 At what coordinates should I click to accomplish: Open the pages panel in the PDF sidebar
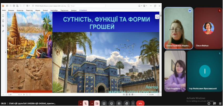point(3,21)
